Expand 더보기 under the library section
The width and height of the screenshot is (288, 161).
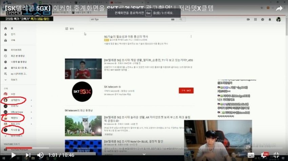tap(14, 80)
